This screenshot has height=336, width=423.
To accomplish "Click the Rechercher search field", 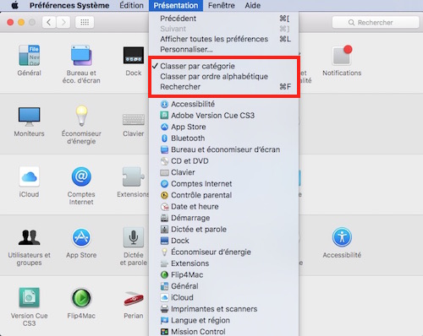I will pyautogui.click(x=376, y=22).
